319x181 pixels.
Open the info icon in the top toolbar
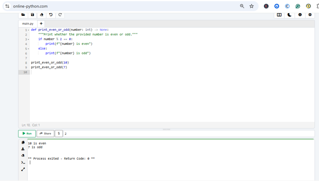pyautogui.click(x=300, y=15)
